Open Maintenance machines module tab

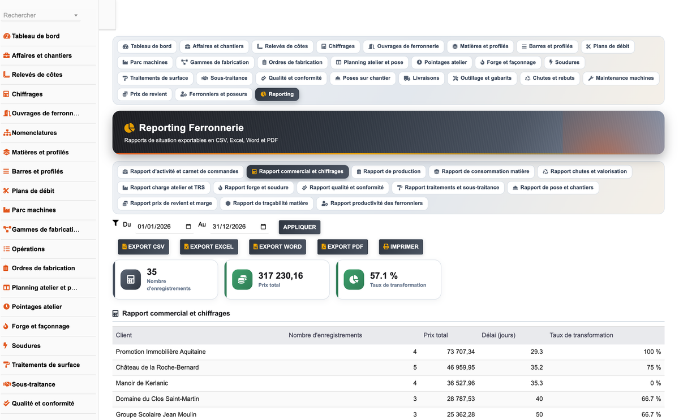[x=621, y=78]
